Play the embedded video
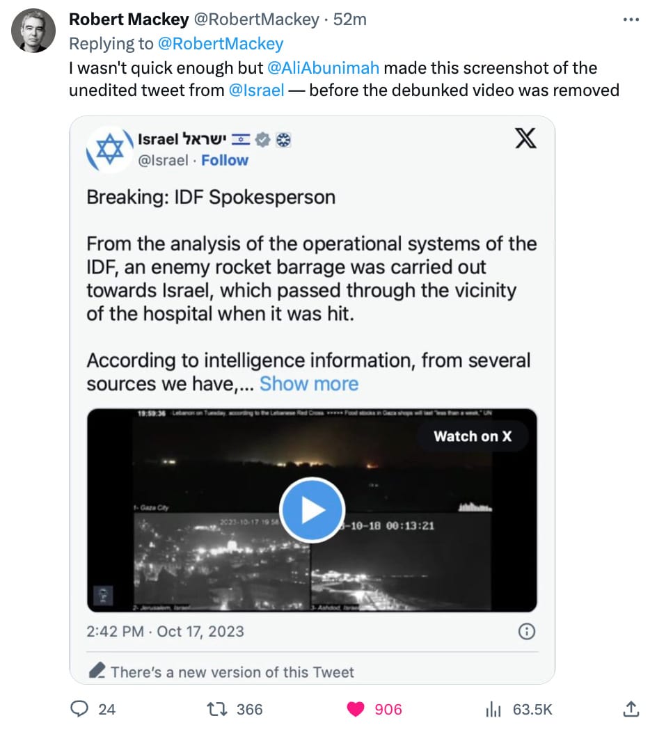 pyautogui.click(x=312, y=510)
